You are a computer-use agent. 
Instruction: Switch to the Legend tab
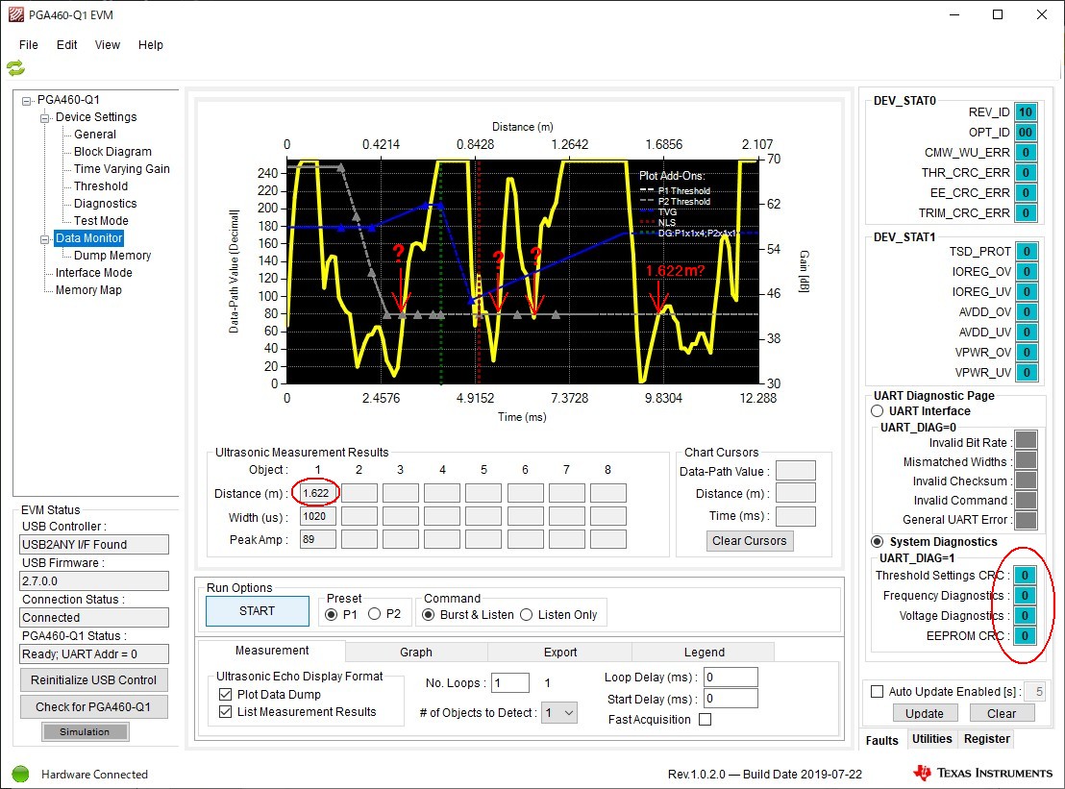tap(704, 652)
